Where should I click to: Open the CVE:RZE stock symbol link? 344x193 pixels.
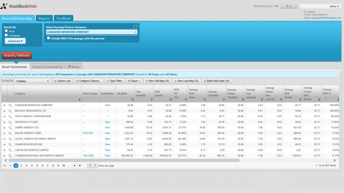88,133
